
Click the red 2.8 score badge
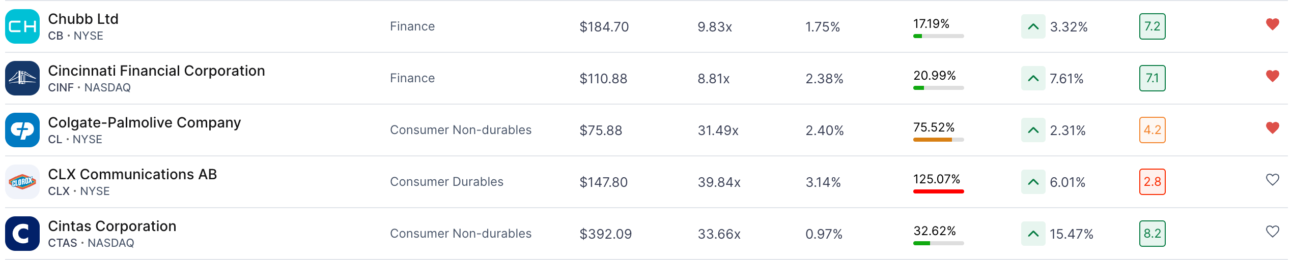coord(1153,182)
